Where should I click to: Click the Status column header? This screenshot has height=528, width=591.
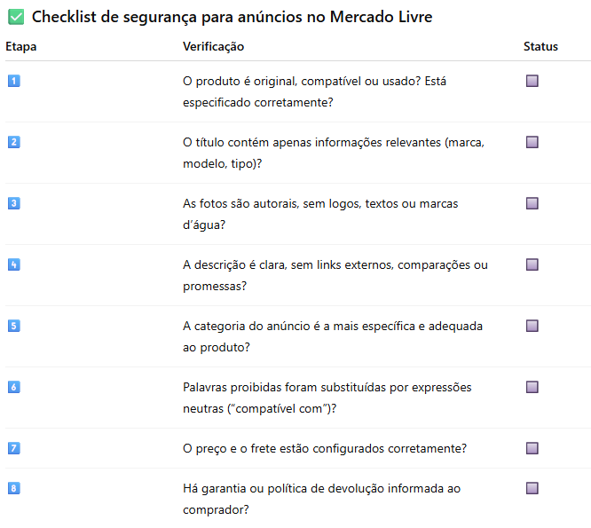(x=540, y=46)
